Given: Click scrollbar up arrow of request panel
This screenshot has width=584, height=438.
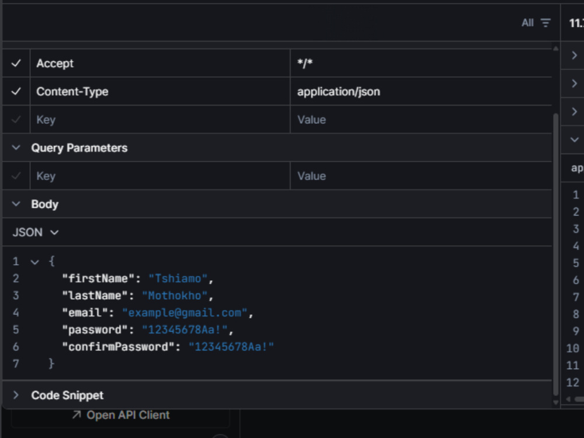Looking at the screenshot, I should coord(556,48).
